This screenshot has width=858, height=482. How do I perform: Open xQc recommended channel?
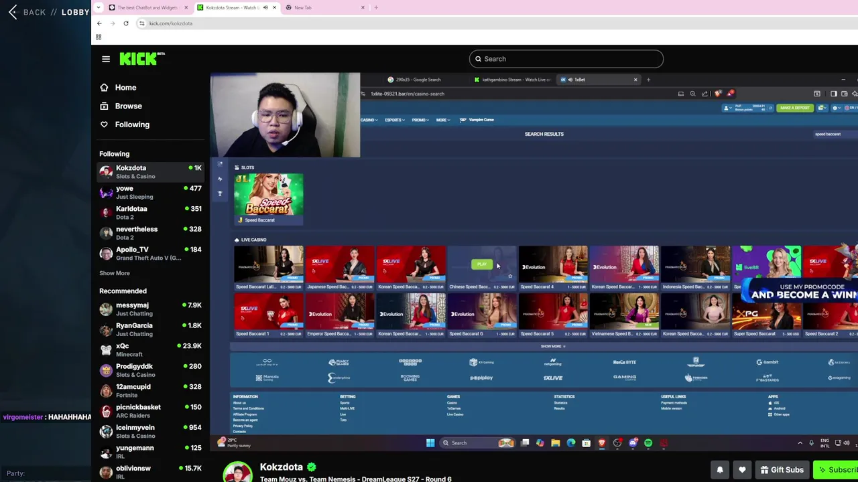click(x=150, y=350)
